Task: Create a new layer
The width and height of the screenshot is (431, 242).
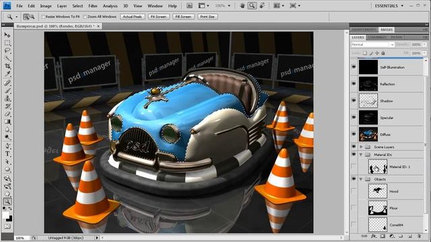Action: point(410,236)
